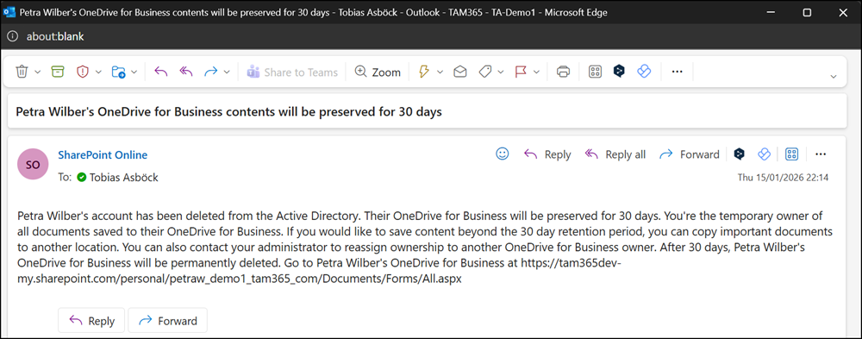Viewport: 862px width, 339px height.
Task: Click the Delete trash icon in toolbar
Action: (x=22, y=72)
